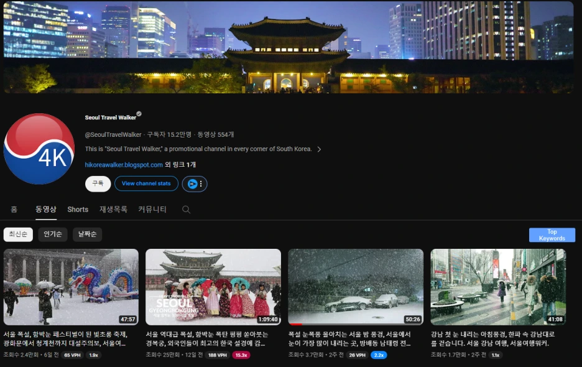
Task: Click the channel search magnifier icon
Action: click(187, 210)
